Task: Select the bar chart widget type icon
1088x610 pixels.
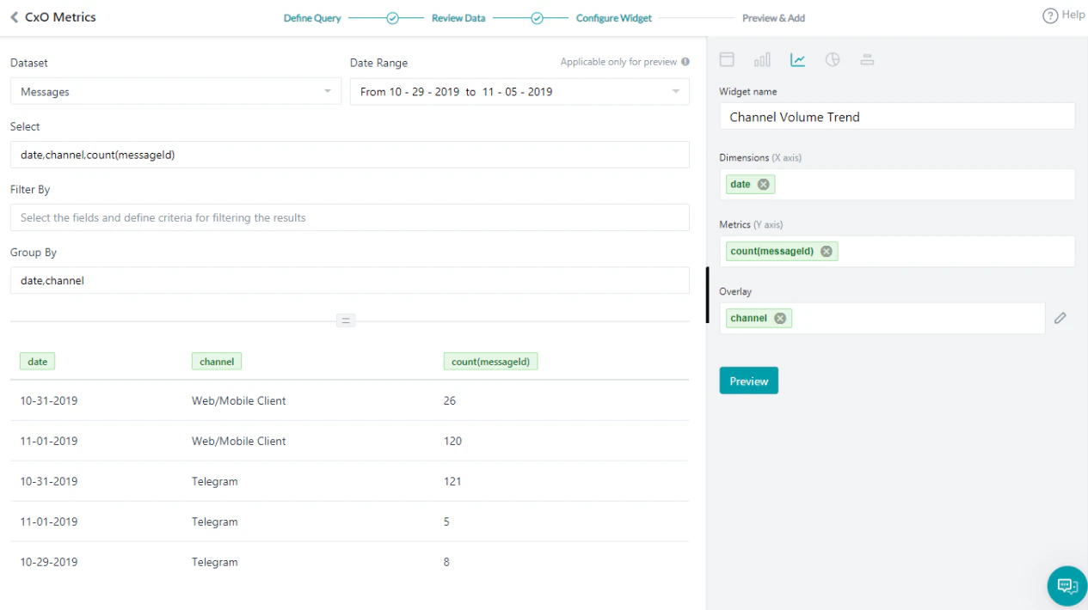Action: pos(762,59)
